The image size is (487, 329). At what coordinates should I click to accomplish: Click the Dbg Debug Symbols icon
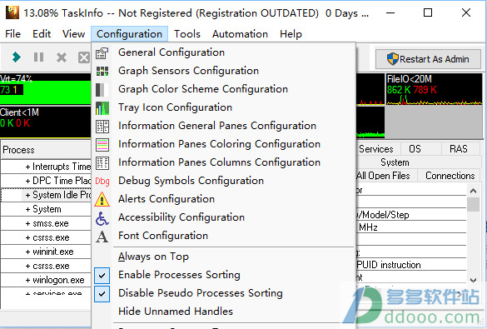tap(102, 181)
